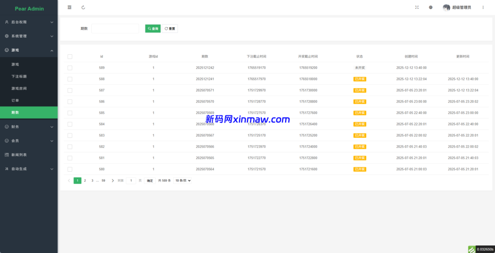Check the row with id 584
The height and width of the screenshot is (253, 495).
[70, 124]
